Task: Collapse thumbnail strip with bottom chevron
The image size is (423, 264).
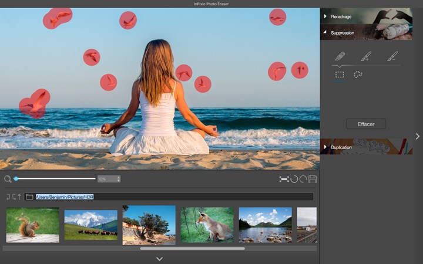Action: [159, 259]
